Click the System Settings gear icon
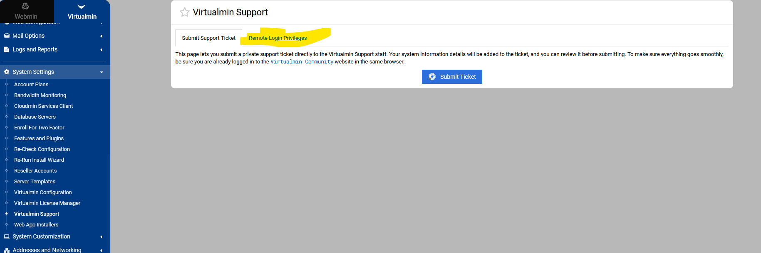This screenshot has width=761, height=253. [7, 72]
